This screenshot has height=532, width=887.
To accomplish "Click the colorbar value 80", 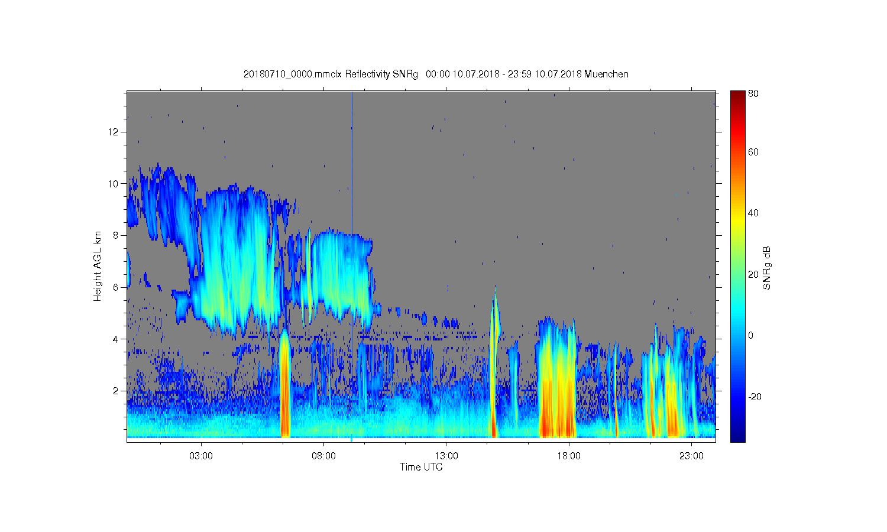I will [x=753, y=93].
